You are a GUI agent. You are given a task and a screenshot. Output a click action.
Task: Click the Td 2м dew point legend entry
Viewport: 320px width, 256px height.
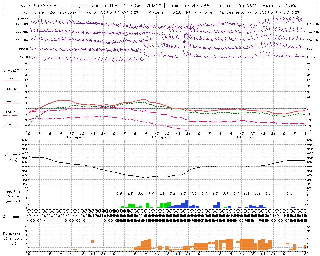coord(11,89)
